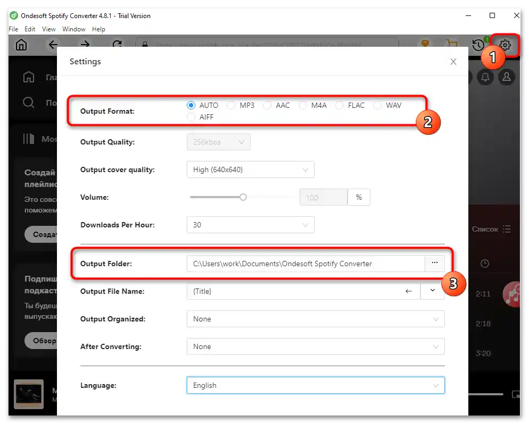Click the Создать playlist button in sidebar
Screen dimensions: 529x424
pyautogui.click(x=41, y=234)
